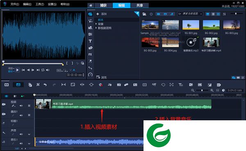Open the audio mixer tool in toolbar
The height and width of the screenshot is (151, 246).
click(109, 85)
